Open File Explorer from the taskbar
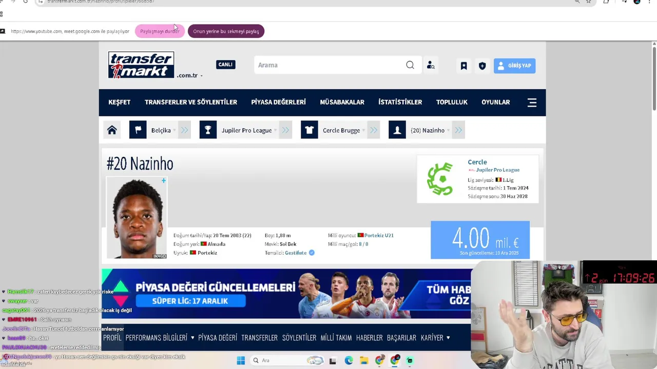This screenshot has width=657, height=369. [364, 360]
